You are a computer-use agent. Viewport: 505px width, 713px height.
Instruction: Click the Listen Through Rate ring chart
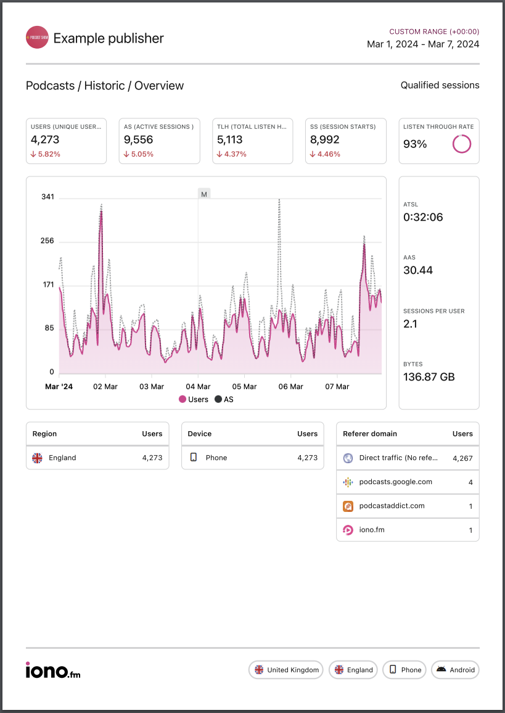click(x=461, y=144)
